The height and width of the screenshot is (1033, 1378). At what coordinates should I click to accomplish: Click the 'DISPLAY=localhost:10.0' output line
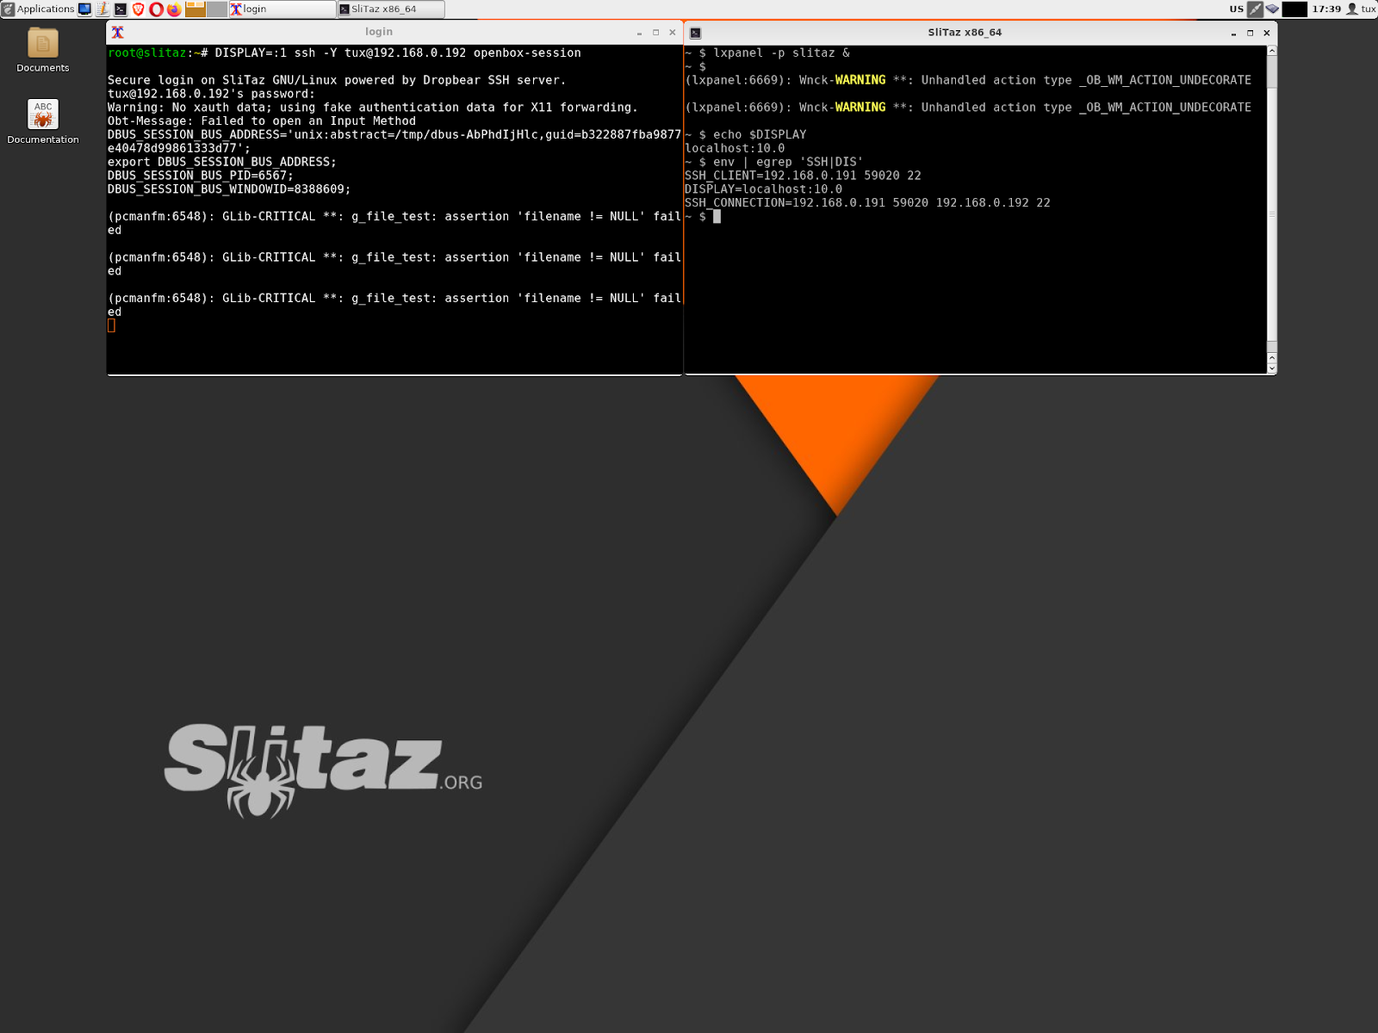pos(763,189)
